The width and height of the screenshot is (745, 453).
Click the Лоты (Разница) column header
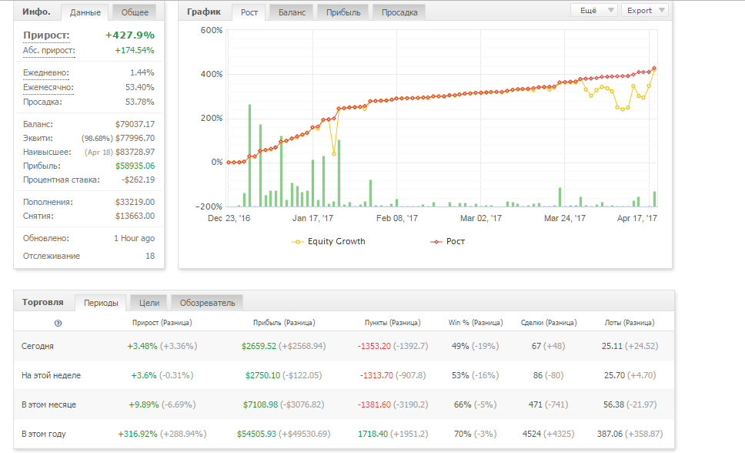coord(630,323)
